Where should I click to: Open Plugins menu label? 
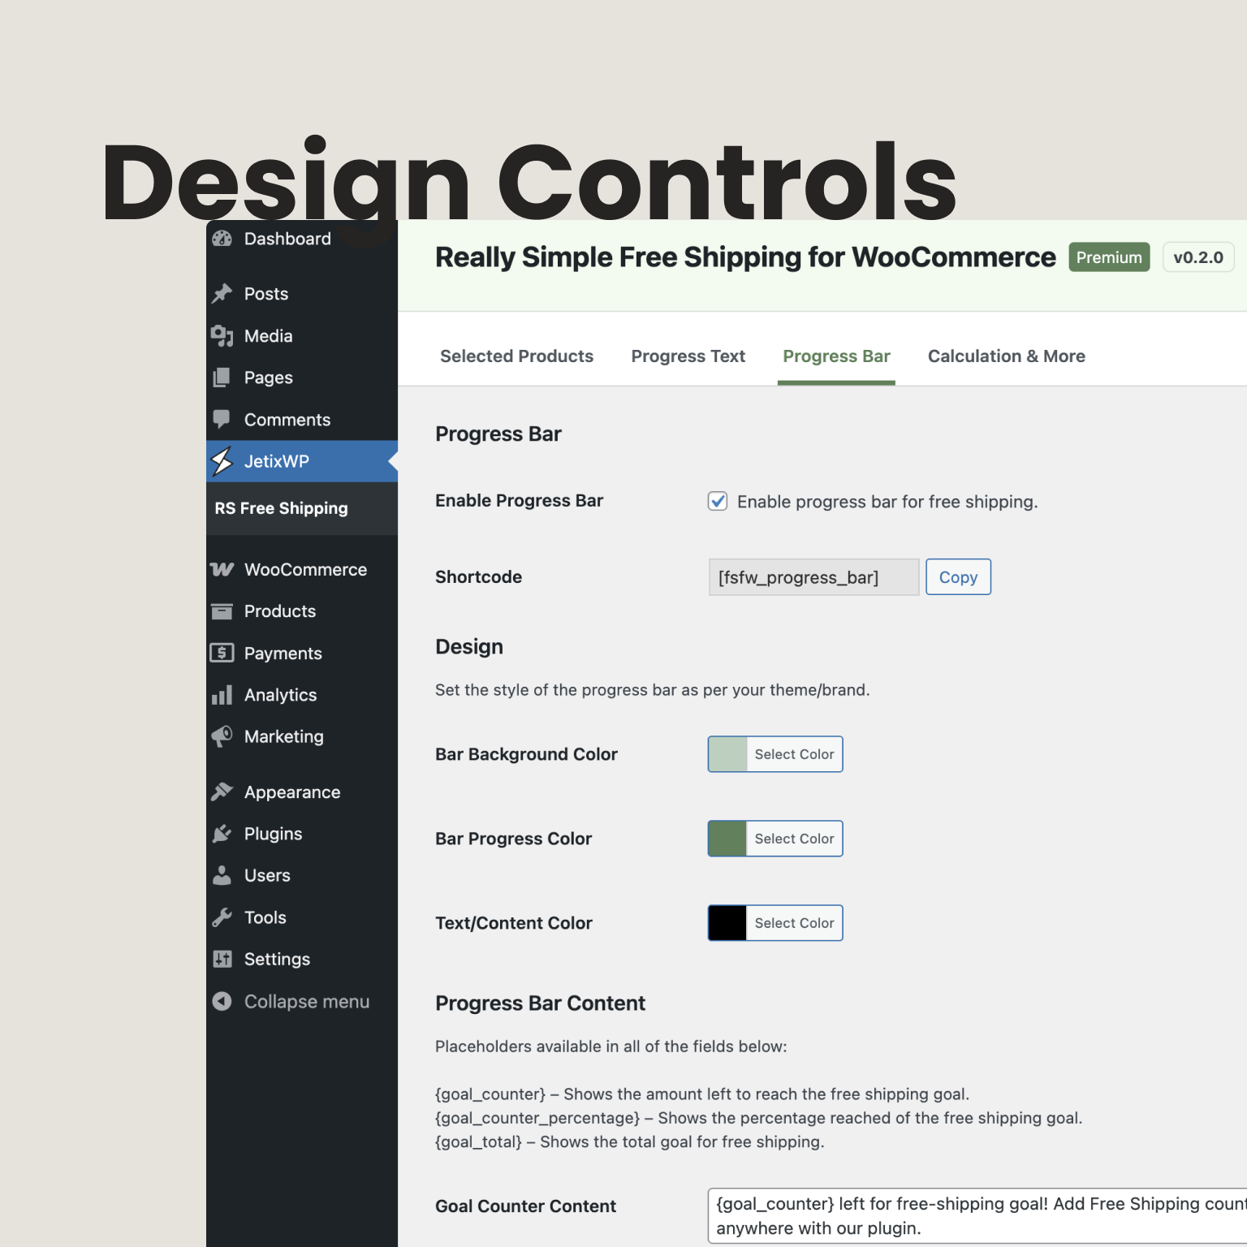(x=273, y=834)
